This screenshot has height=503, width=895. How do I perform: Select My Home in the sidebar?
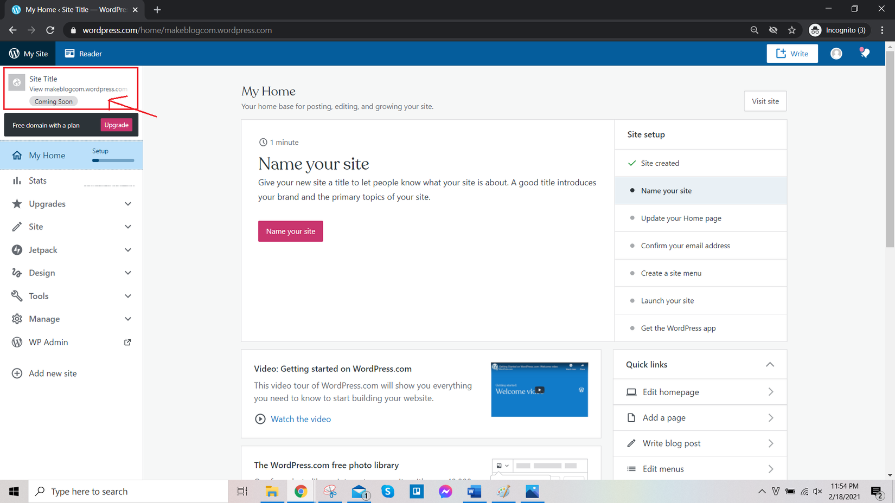72,156
